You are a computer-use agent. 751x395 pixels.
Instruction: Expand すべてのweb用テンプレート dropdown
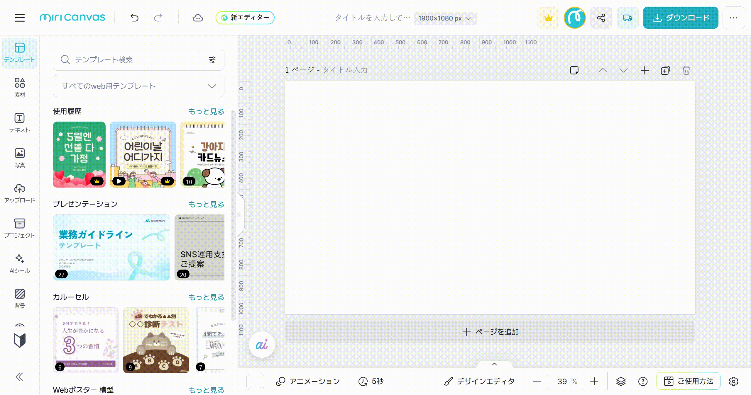[x=138, y=86]
